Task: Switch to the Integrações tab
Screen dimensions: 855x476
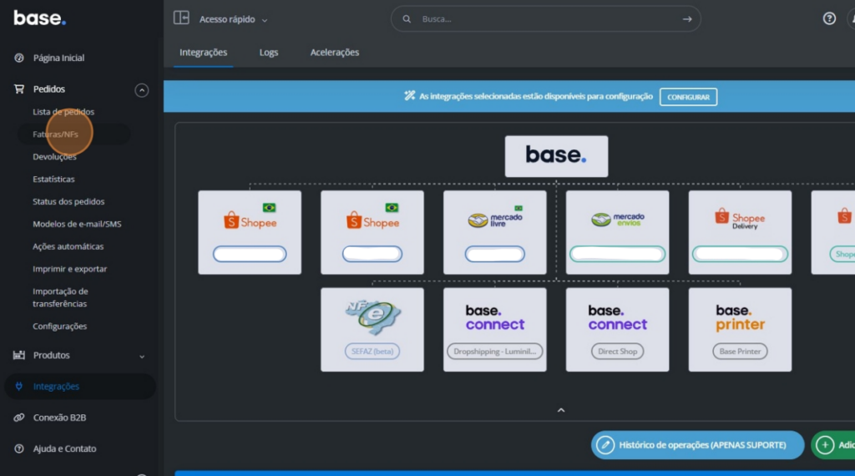Action: 204,53
